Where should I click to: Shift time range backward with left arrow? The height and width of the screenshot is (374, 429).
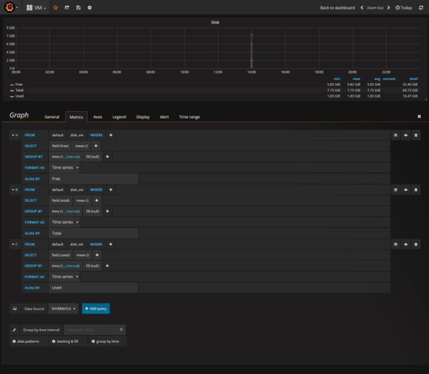[x=362, y=8]
